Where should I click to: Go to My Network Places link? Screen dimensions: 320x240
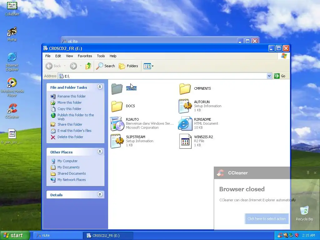72,180
